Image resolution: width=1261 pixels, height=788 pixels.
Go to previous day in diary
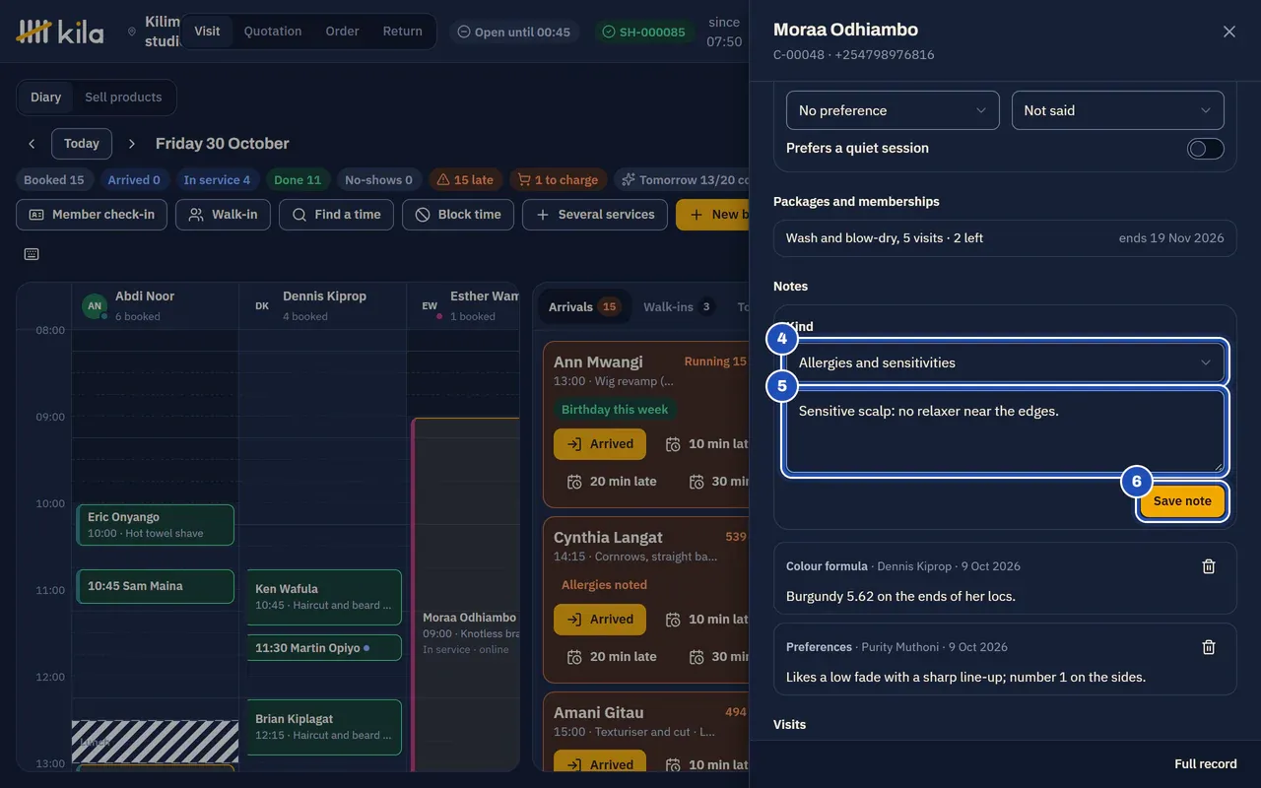click(x=32, y=144)
